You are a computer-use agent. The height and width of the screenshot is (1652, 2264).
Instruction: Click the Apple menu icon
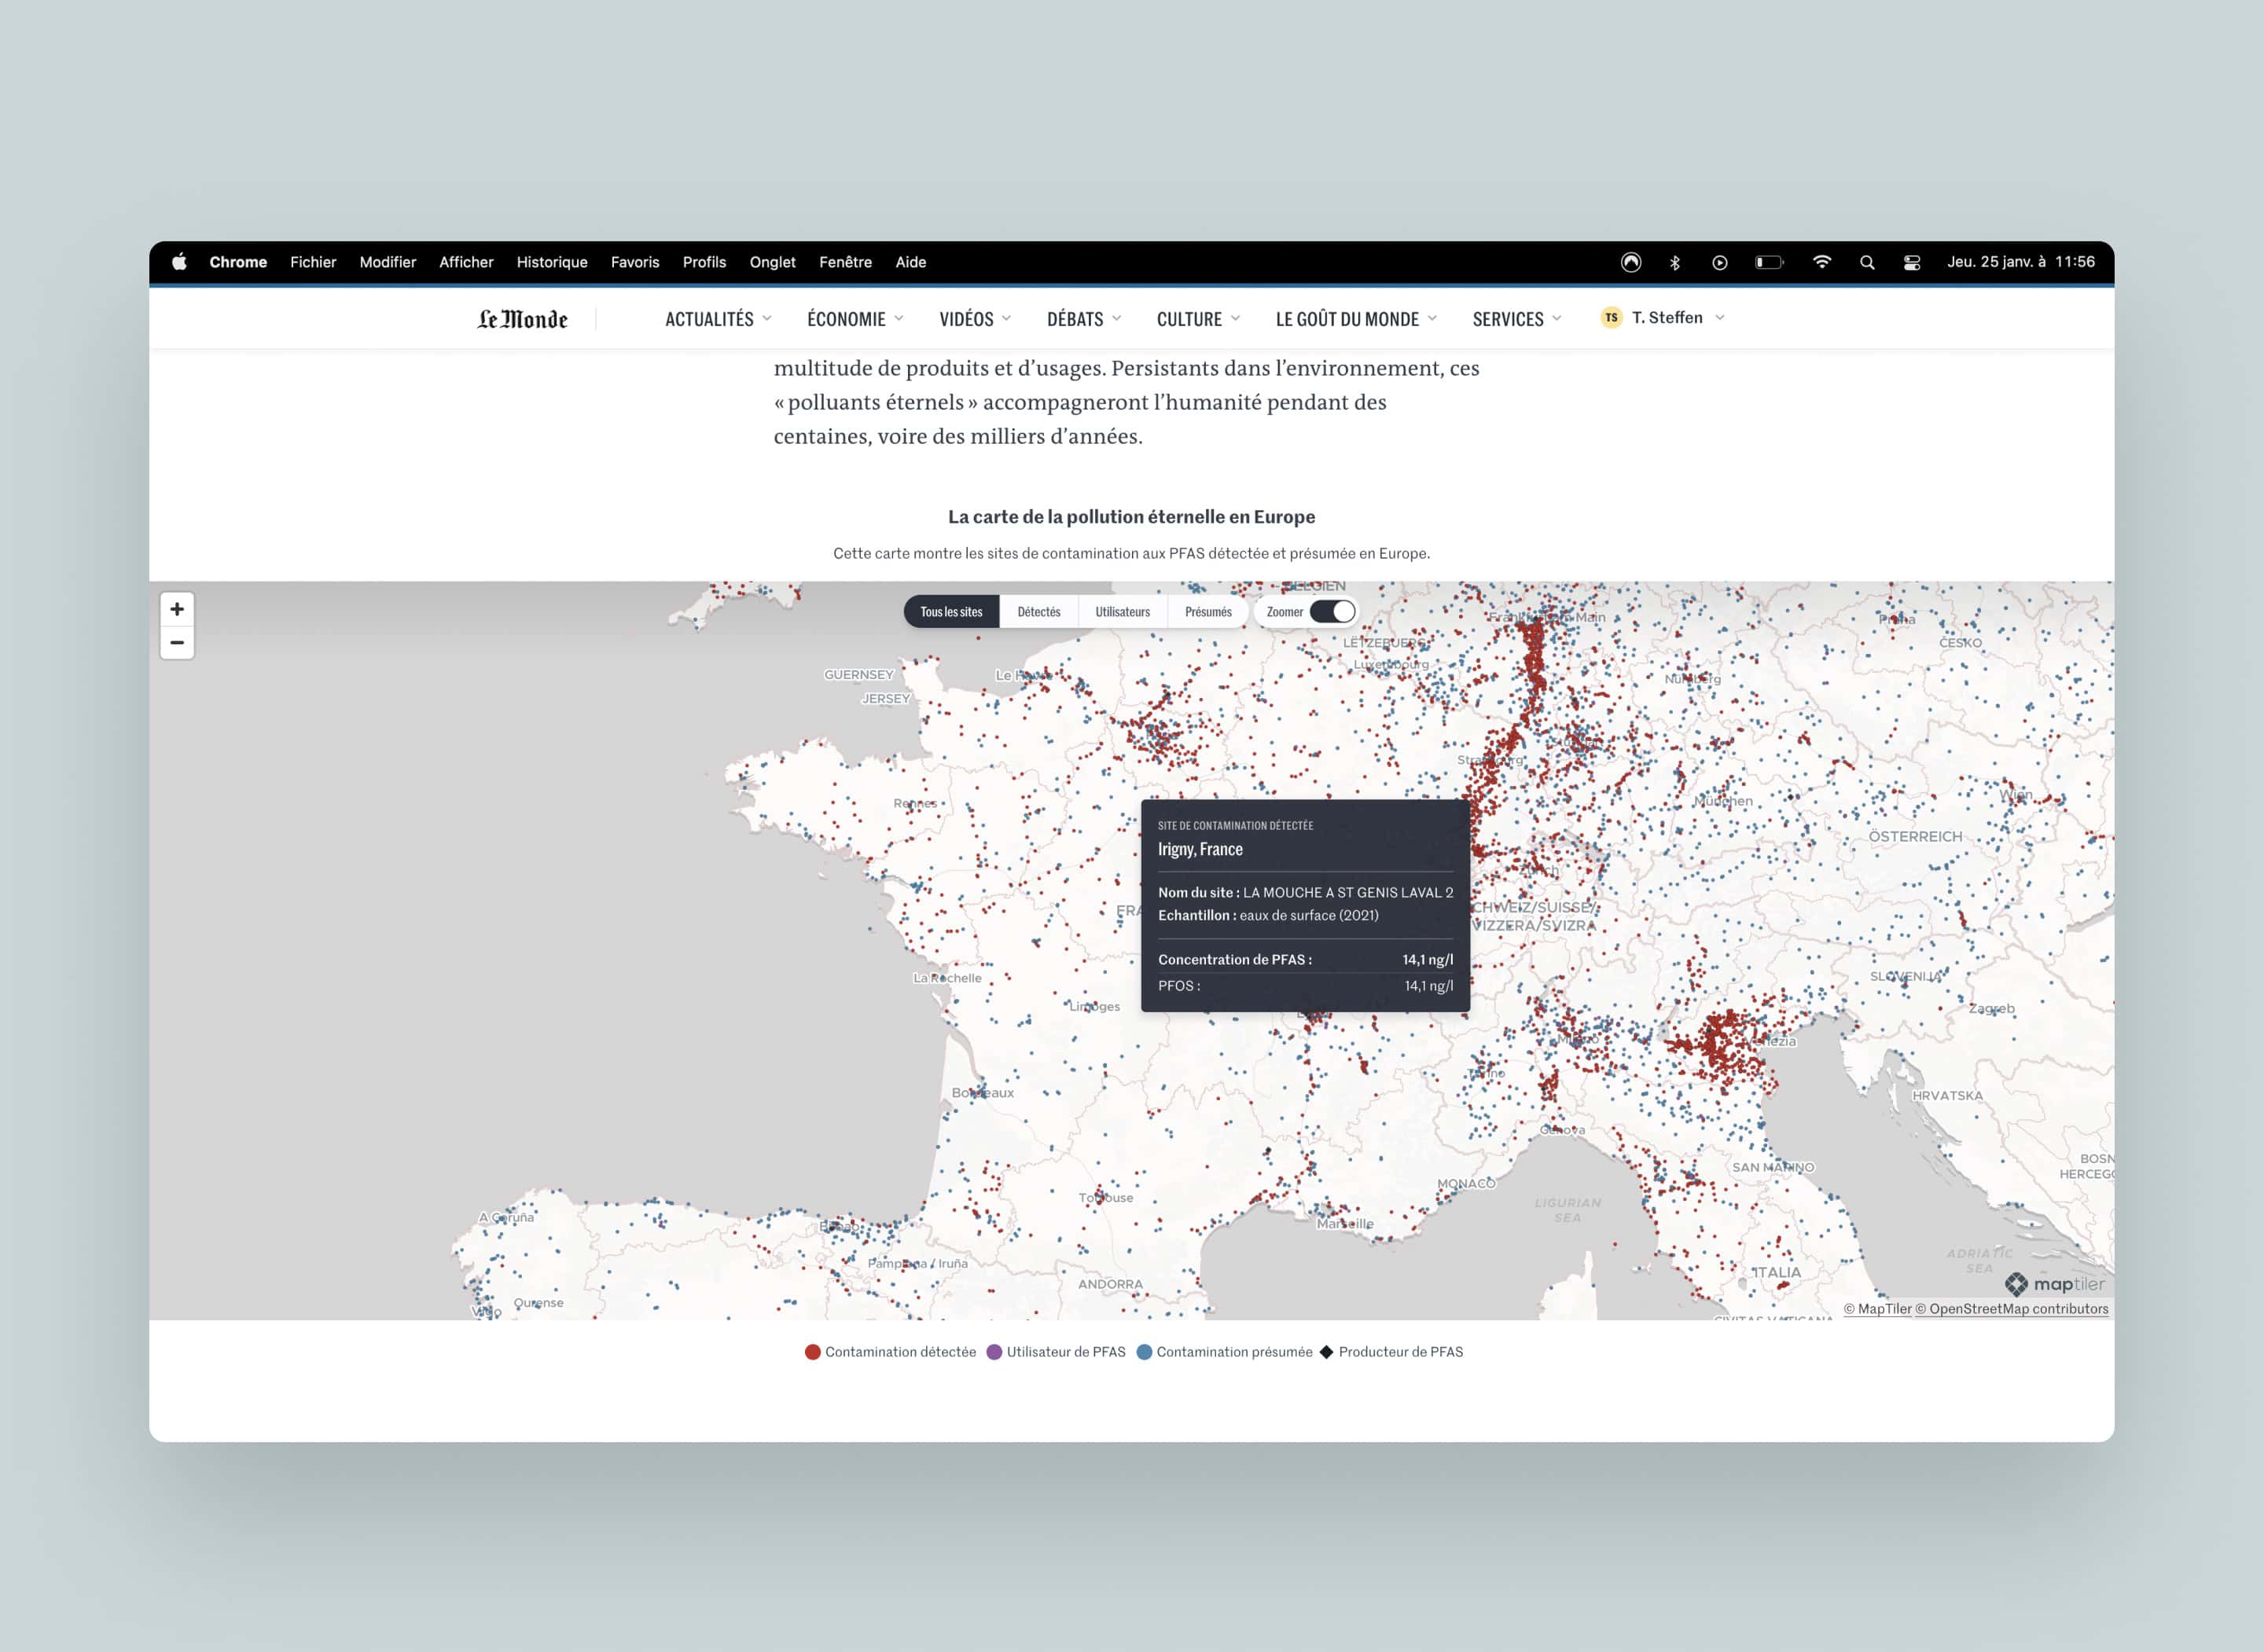pos(179,262)
